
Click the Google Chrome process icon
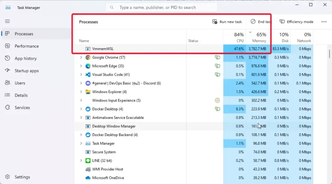coord(88,57)
